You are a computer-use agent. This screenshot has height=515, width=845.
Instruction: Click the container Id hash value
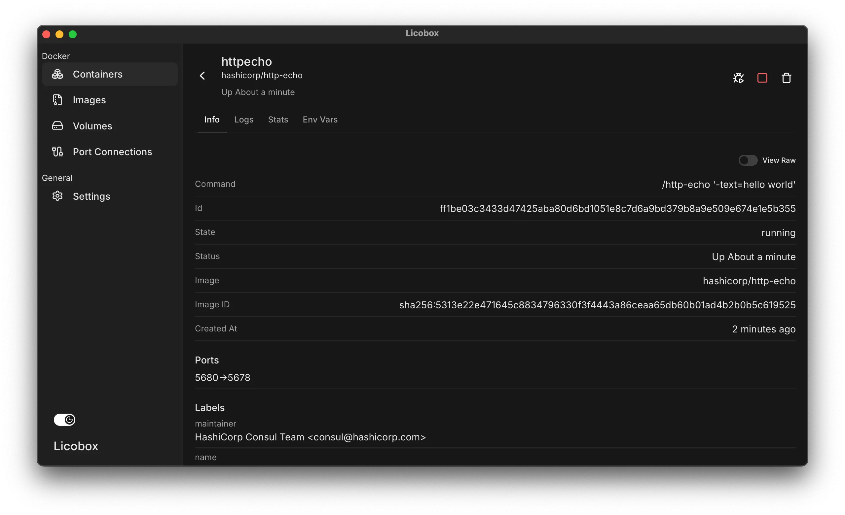pos(617,209)
